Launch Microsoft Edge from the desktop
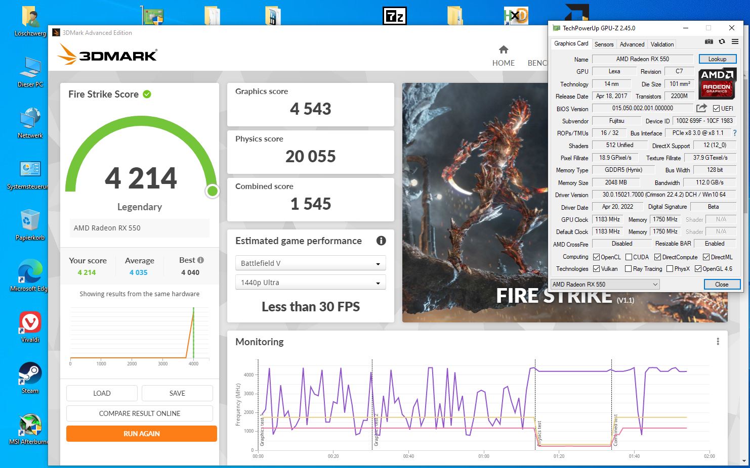 tap(30, 276)
